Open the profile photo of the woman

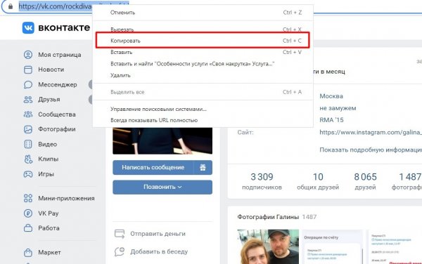[x=162, y=140]
